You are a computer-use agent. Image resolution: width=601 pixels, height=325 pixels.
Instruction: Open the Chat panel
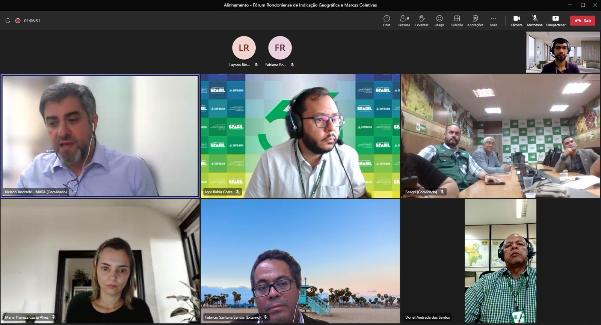coord(387,21)
